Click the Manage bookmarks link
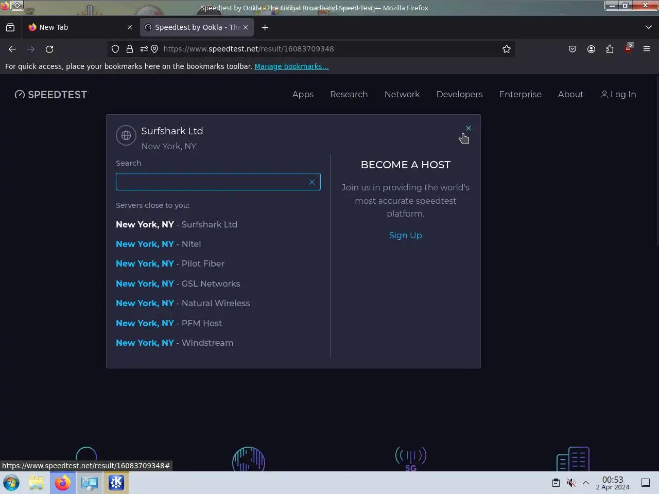The width and height of the screenshot is (659, 494). (291, 66)
